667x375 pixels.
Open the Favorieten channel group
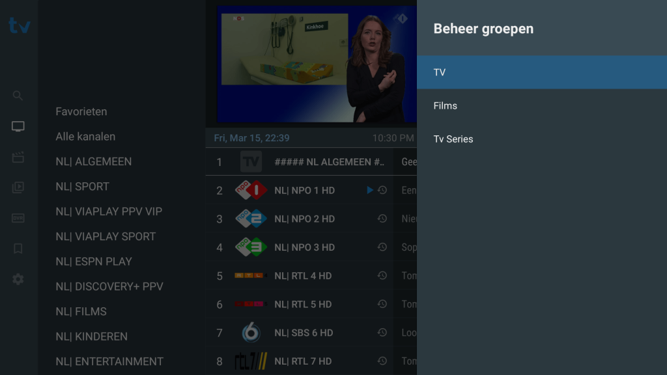(81, 111)
